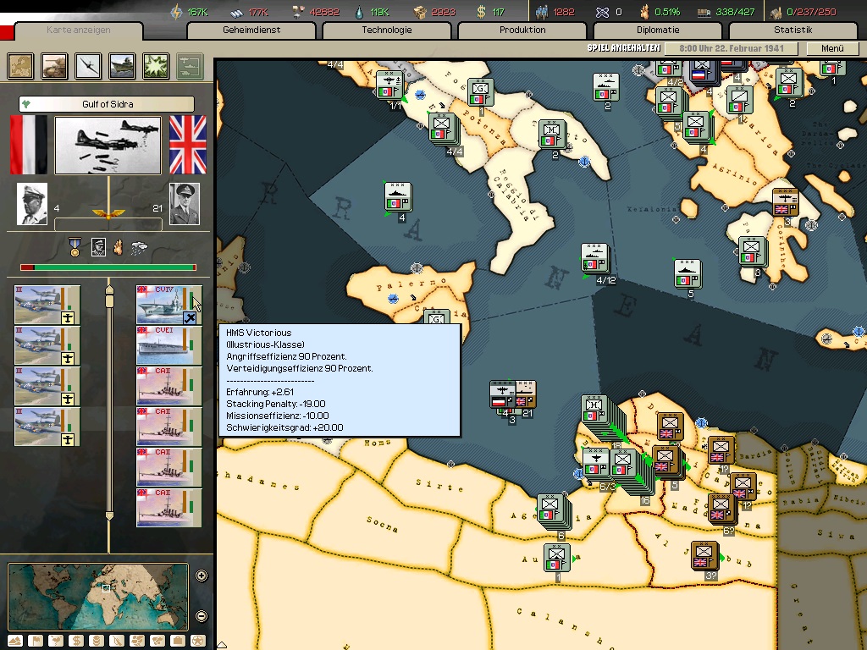Open the naval units overview (ship icon)
Image resolution: width=867 pixels, height=650 pixels.
(122, 65)
